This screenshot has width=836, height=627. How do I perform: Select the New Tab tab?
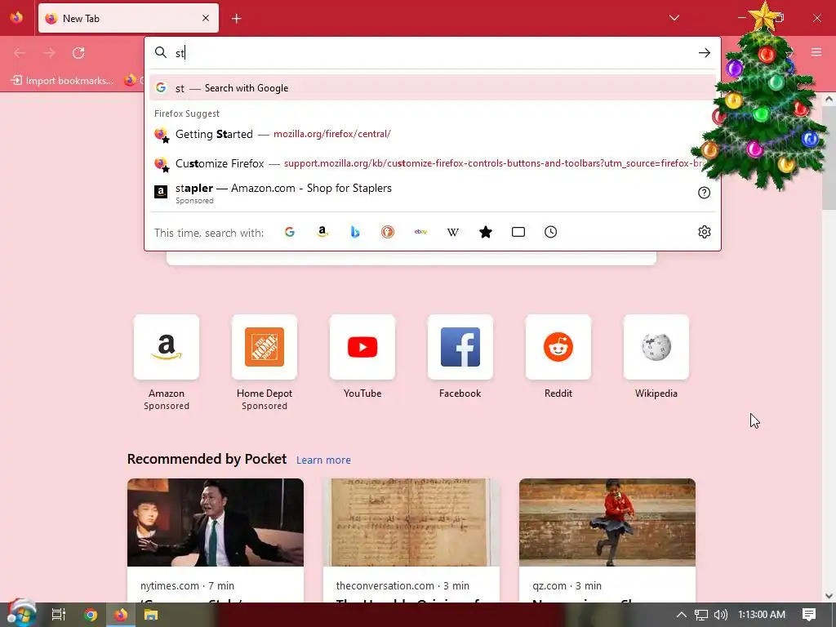pyautogui.click(x=128, y=18)
